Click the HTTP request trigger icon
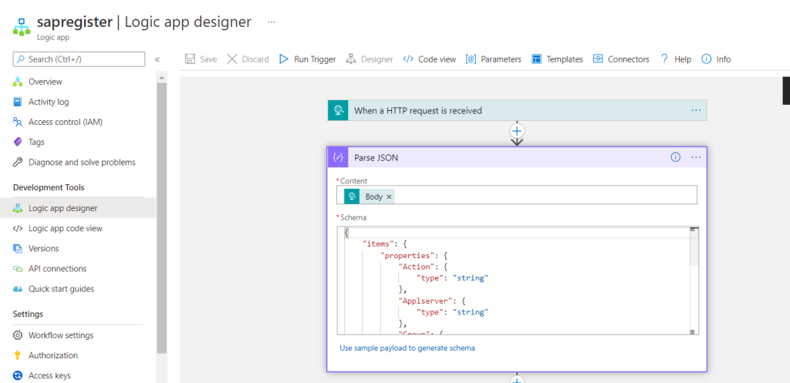 click(338, 110)
